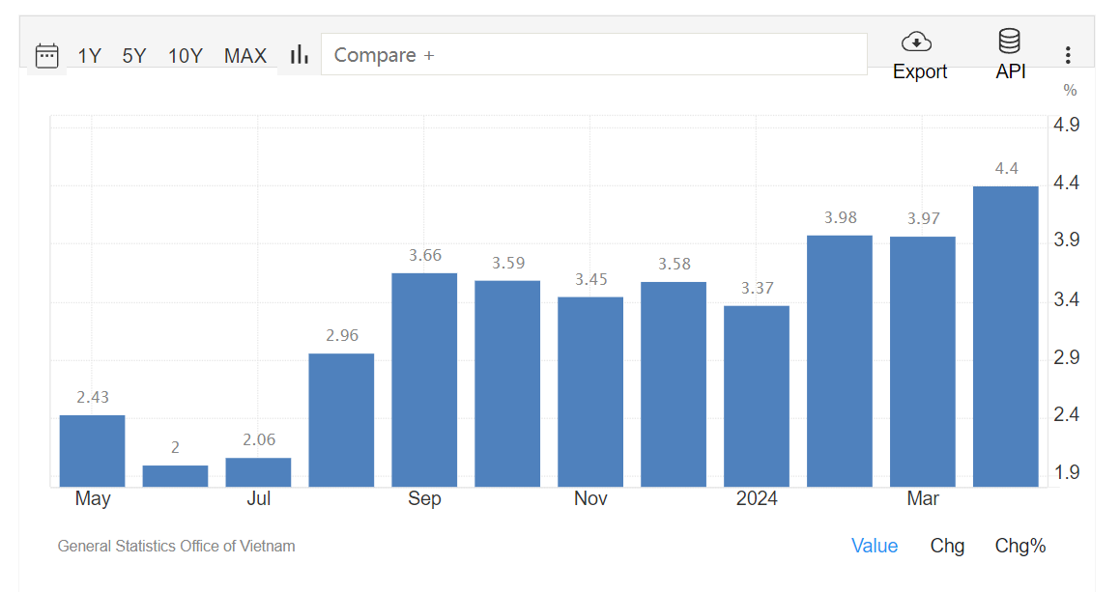Open the calendar date range picker
Image resolution: width=1120 pixels, height=592 pixels.
(x=47, y=55)
